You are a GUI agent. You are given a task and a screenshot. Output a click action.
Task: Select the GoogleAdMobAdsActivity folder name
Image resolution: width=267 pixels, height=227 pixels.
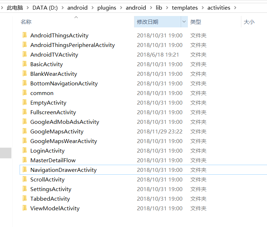pos(65,122)
